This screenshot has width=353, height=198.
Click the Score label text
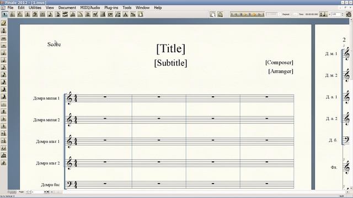pos(54,44)
